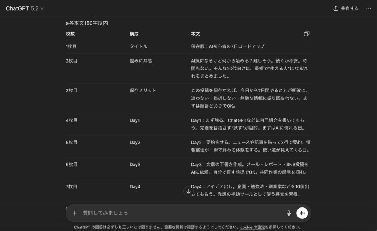Open the ChatGPT 5.2 model selector
Viewport: 377px width, 231px height.
pos(25,8)
